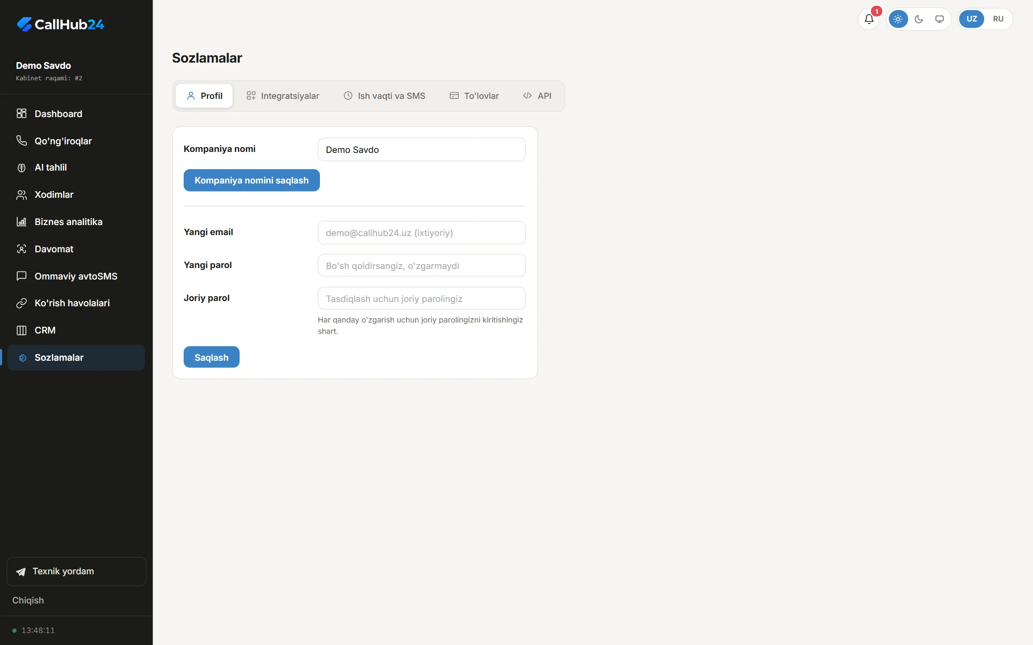Open the To'lovlar tab

point(474,96)
